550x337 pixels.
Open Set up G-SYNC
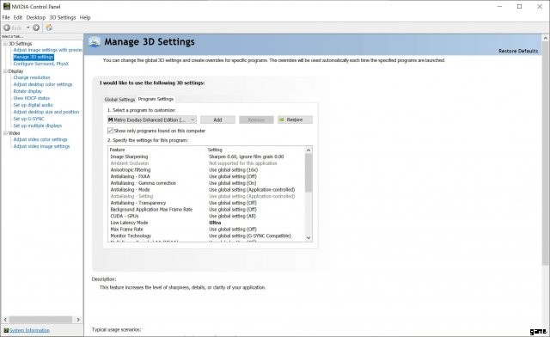point(28,119)
